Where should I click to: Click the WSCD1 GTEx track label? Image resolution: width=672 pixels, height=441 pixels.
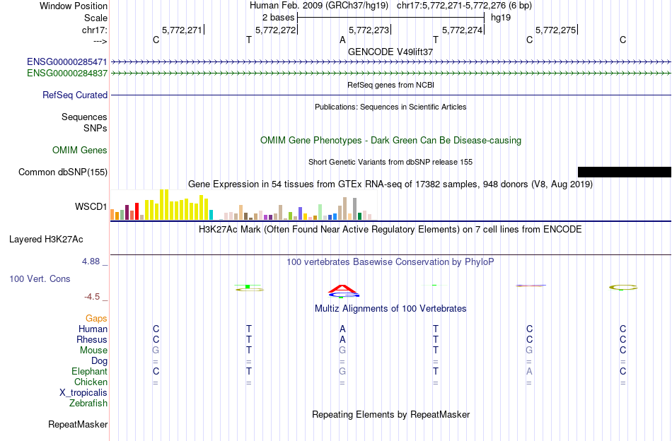tap(91, 207)
